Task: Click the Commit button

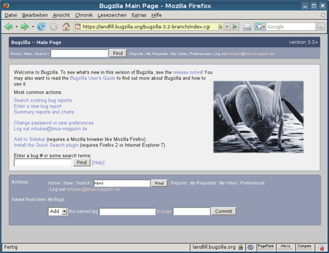Action: (x=224, y=211)
